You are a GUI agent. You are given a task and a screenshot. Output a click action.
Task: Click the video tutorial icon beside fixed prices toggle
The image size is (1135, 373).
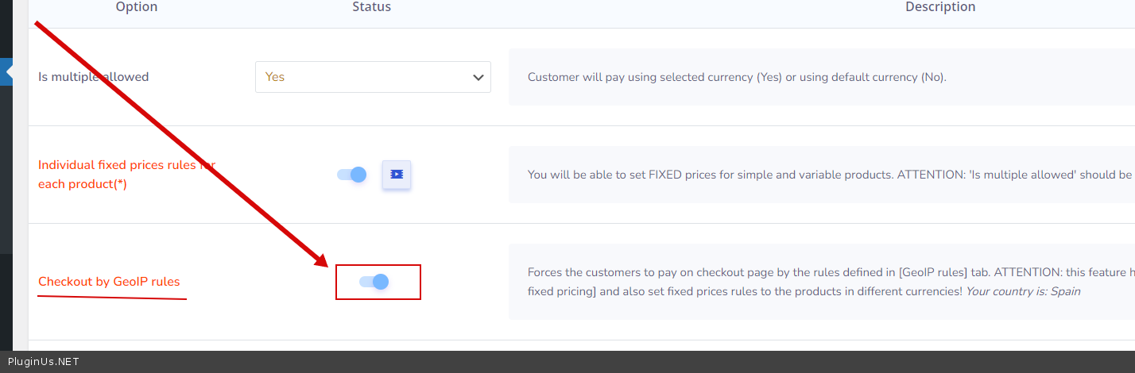click(397, 175)
